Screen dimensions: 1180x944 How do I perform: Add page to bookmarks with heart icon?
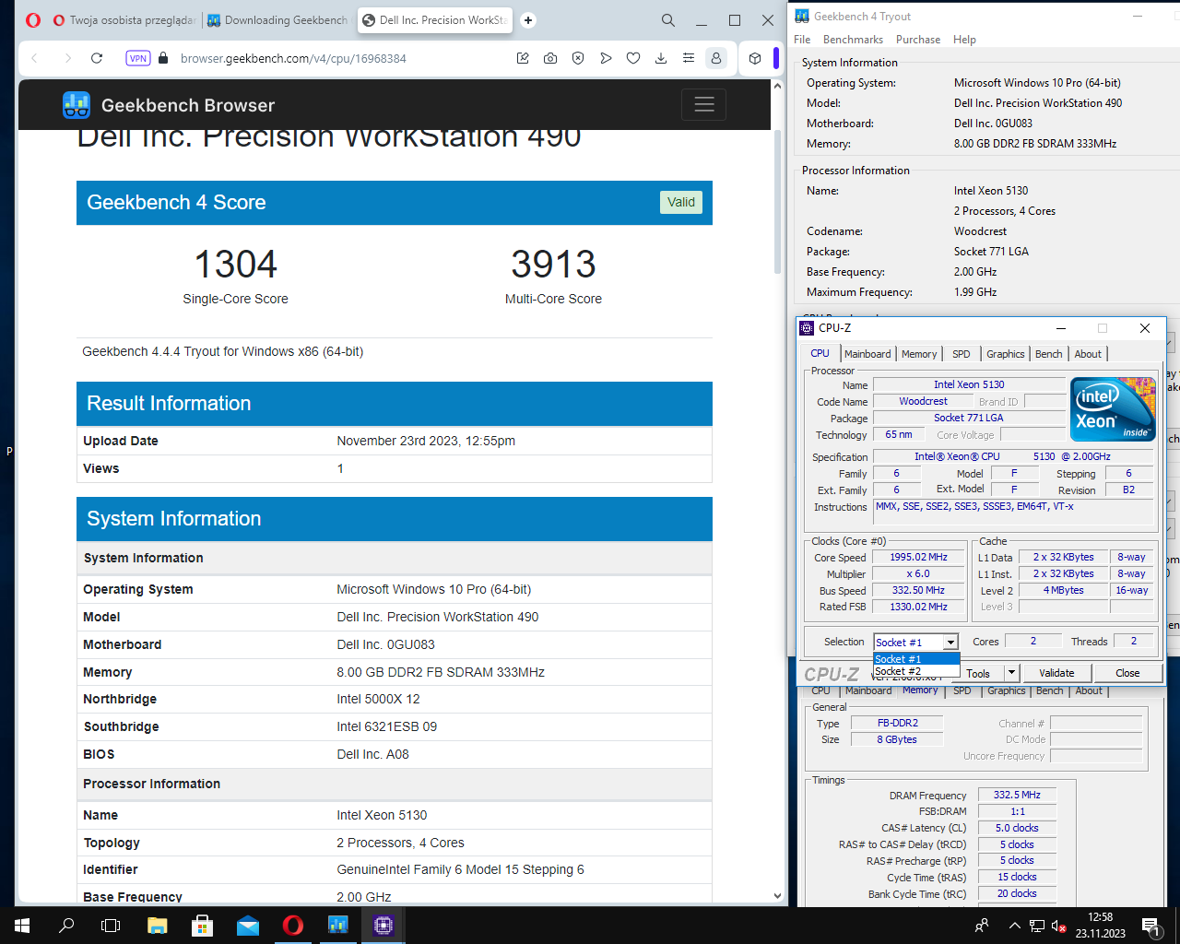click(633, 58)
